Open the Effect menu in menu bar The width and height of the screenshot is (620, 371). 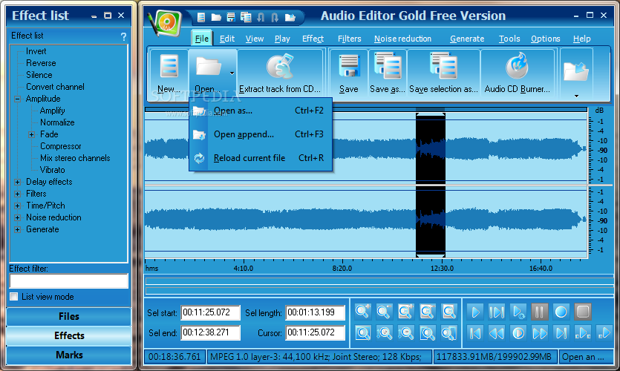[313, 39]
